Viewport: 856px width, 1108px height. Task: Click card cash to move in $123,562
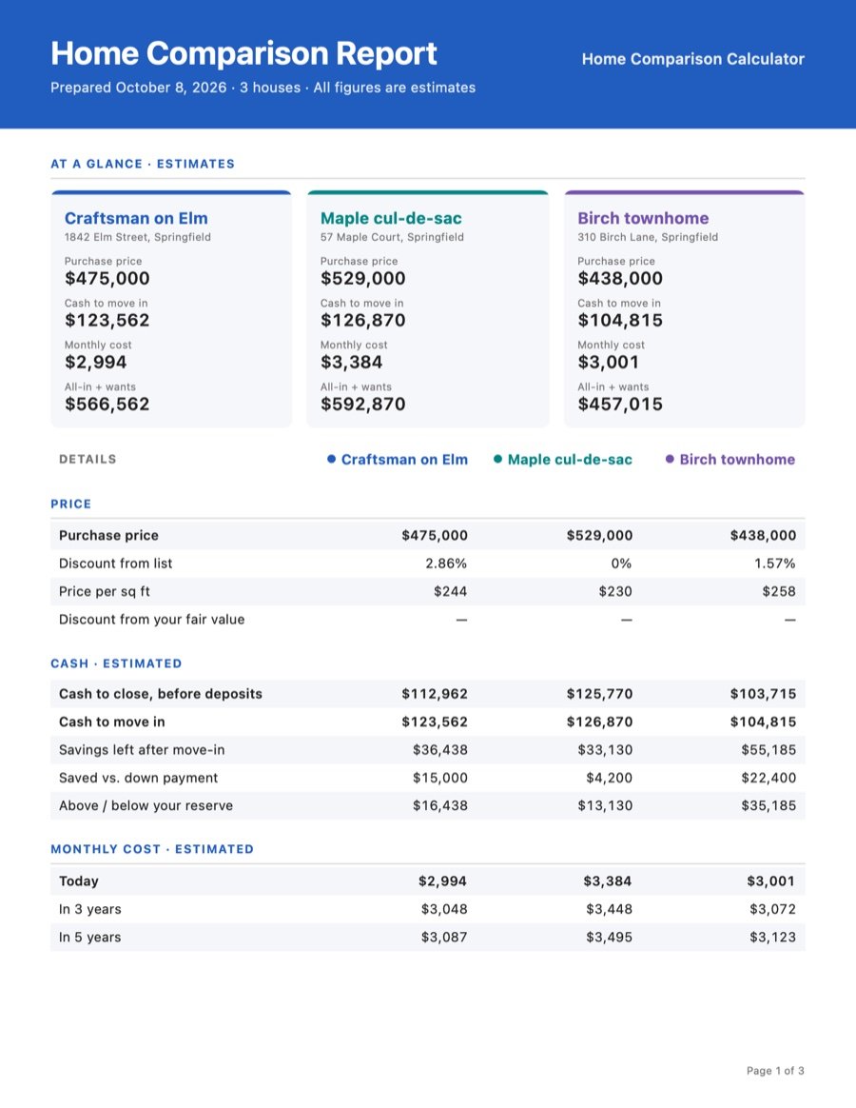(x=107, y=321)
